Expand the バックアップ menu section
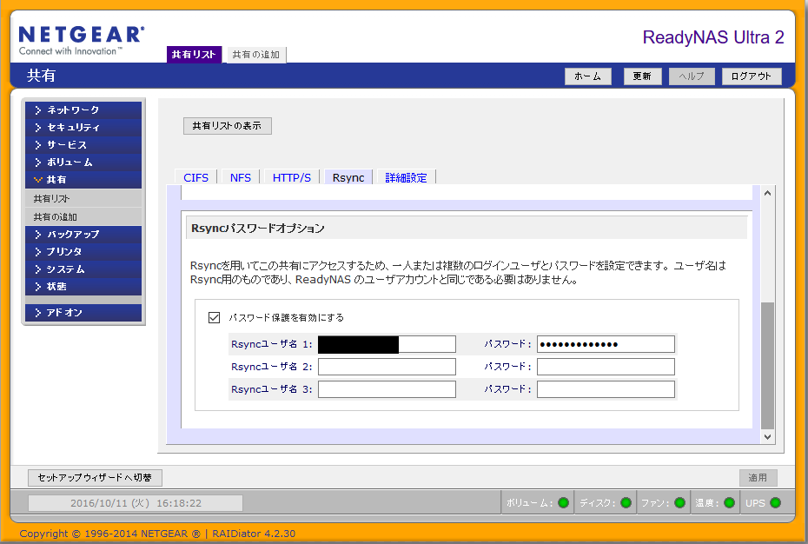The height and width of the screenshot is (544, 808). (83, 235)
